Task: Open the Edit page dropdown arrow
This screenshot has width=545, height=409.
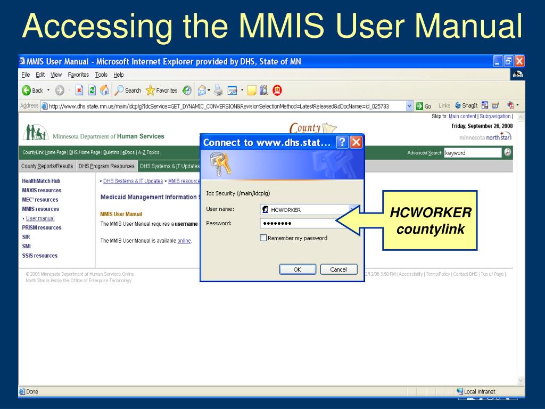Action: pos(242,91)
